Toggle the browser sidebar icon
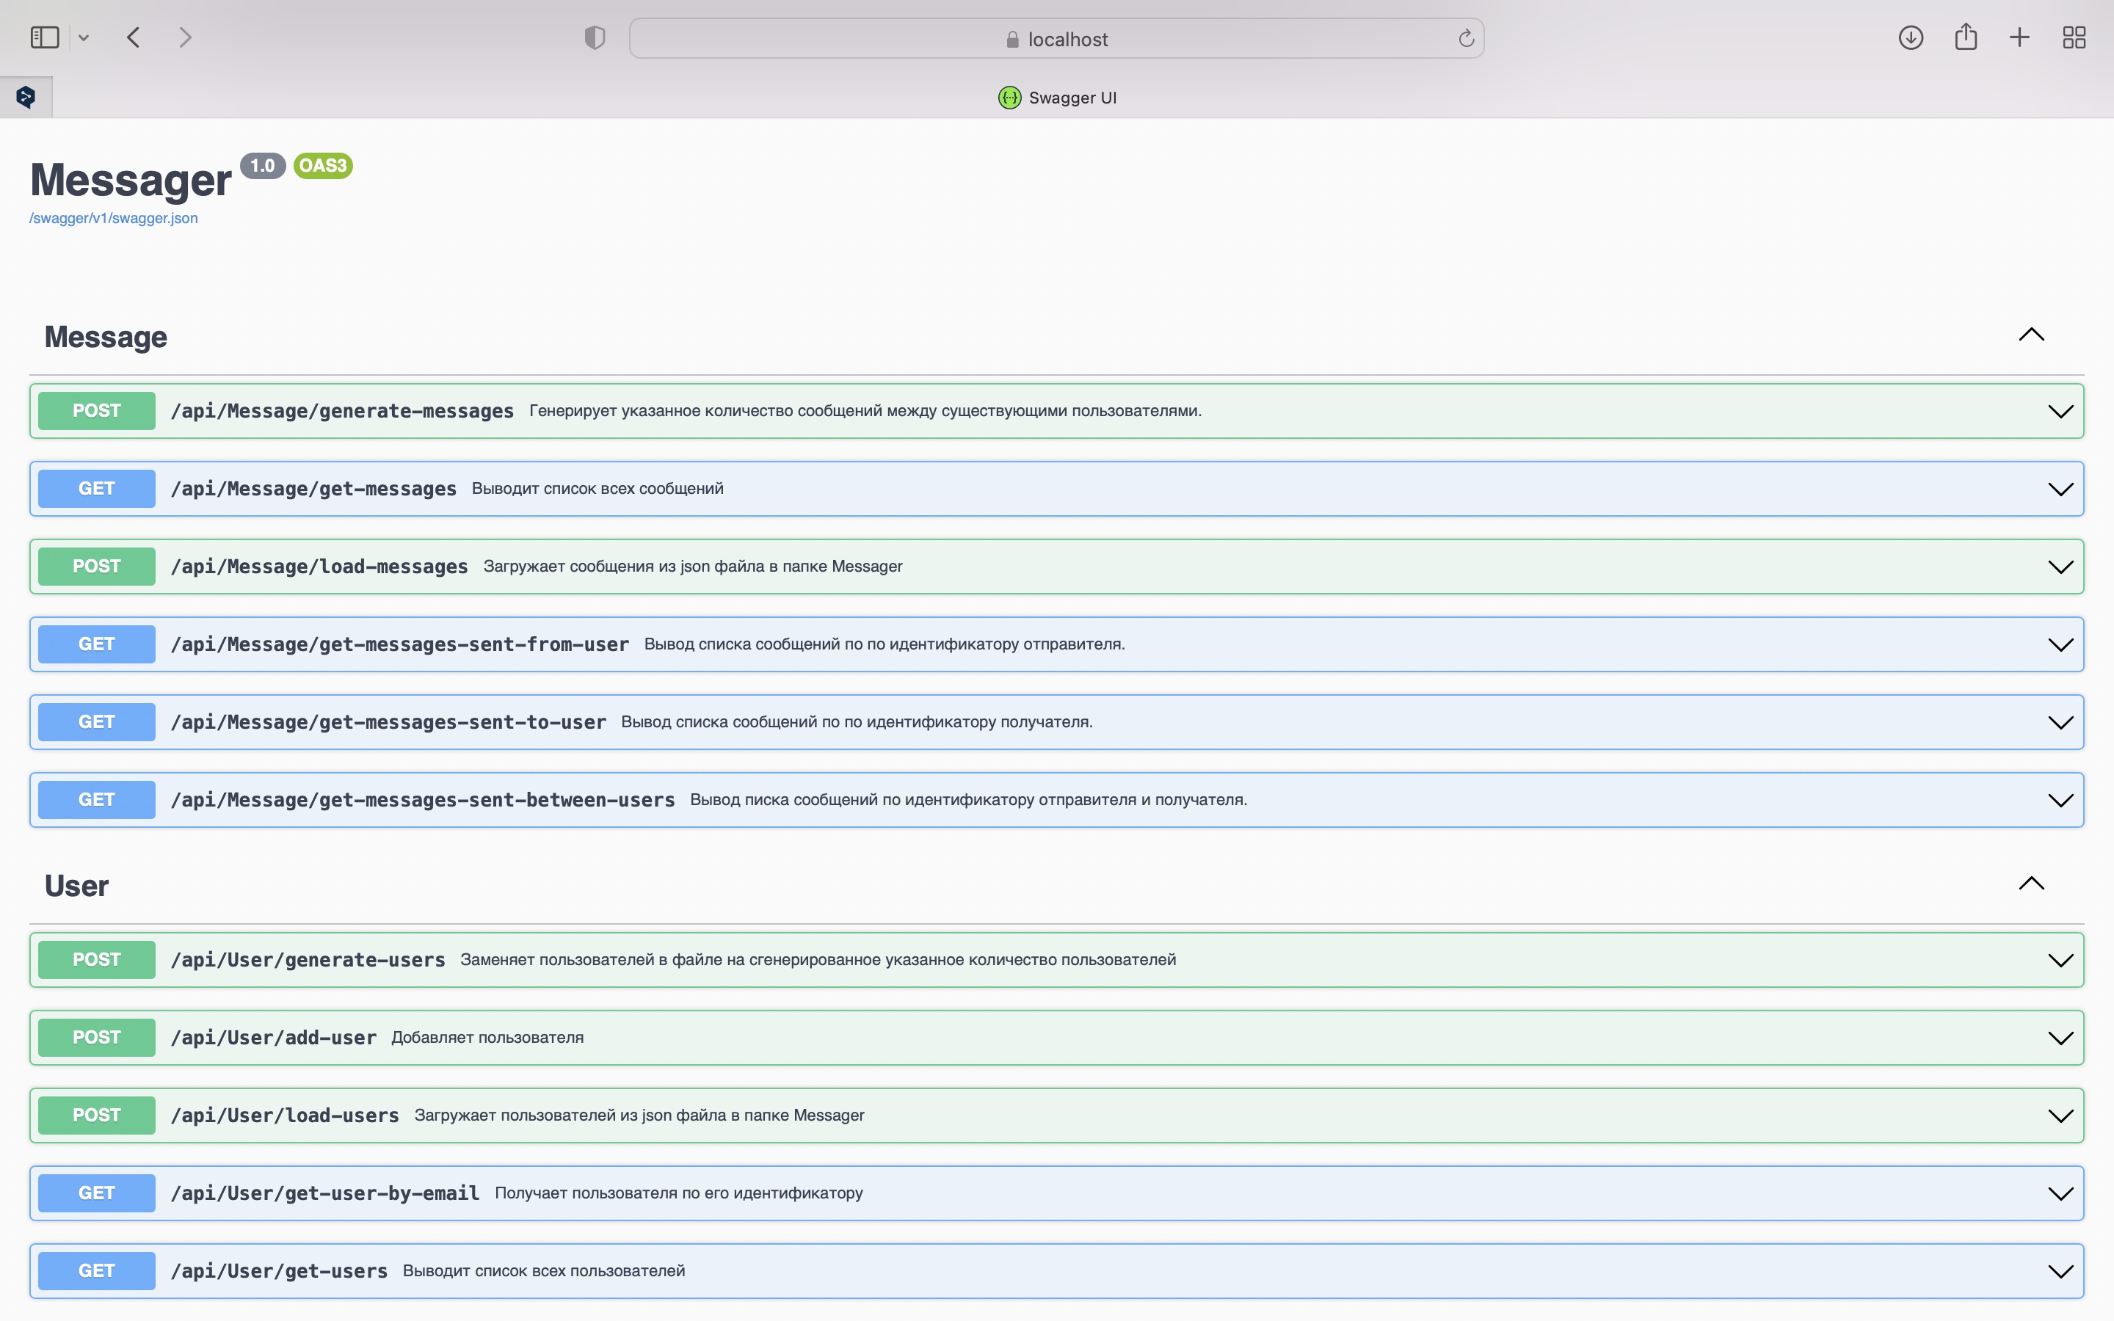Viewport: 2114px width, 1321px height. point(45,37)
